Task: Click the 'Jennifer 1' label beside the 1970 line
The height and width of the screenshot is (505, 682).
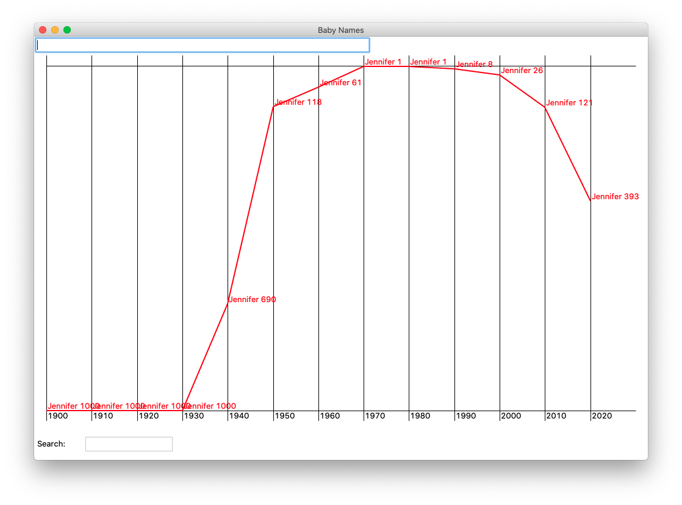Action: pyautogui.click(x=383, y=62)
